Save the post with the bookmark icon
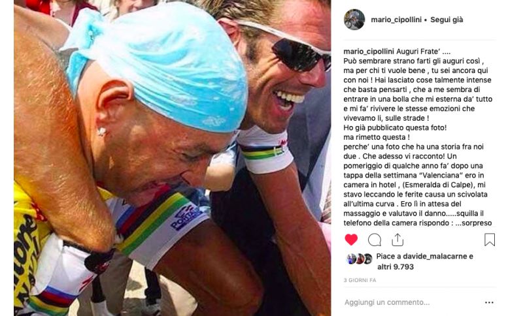 pyautogui.click(x=489, y=240)
